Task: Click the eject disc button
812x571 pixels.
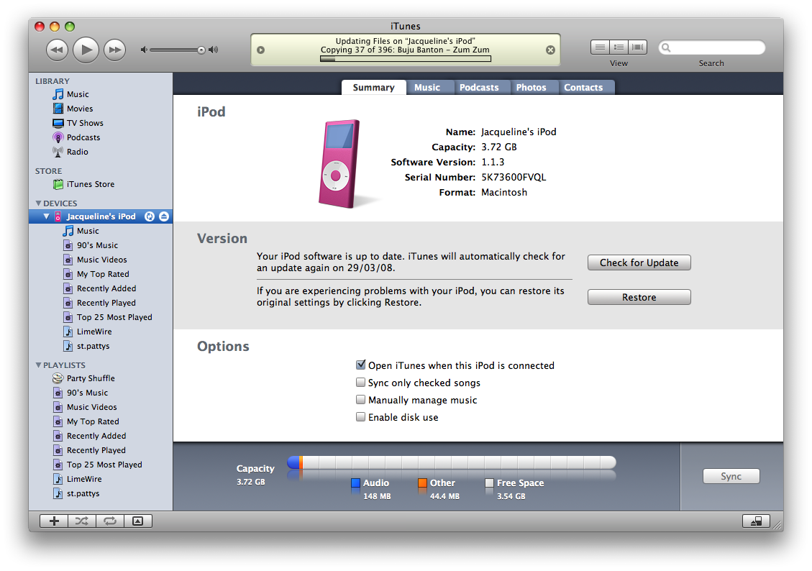Action: click(756, 521)
